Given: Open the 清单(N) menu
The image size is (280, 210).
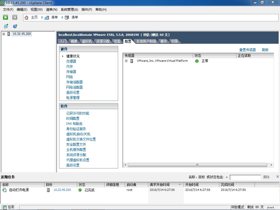Looking at the screenshot, I should 52,10.
